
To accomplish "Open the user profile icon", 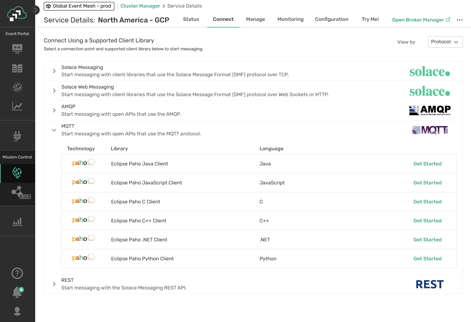I will coord(17,311).
